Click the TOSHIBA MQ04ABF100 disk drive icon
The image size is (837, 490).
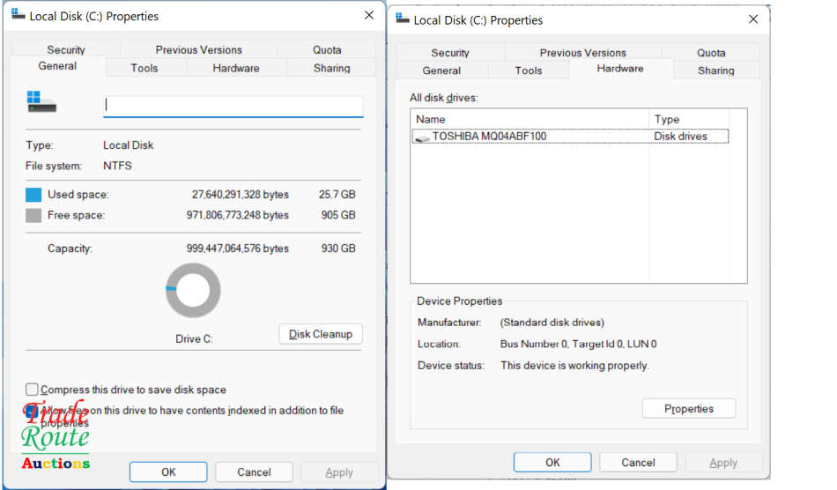tap(423, 137)
